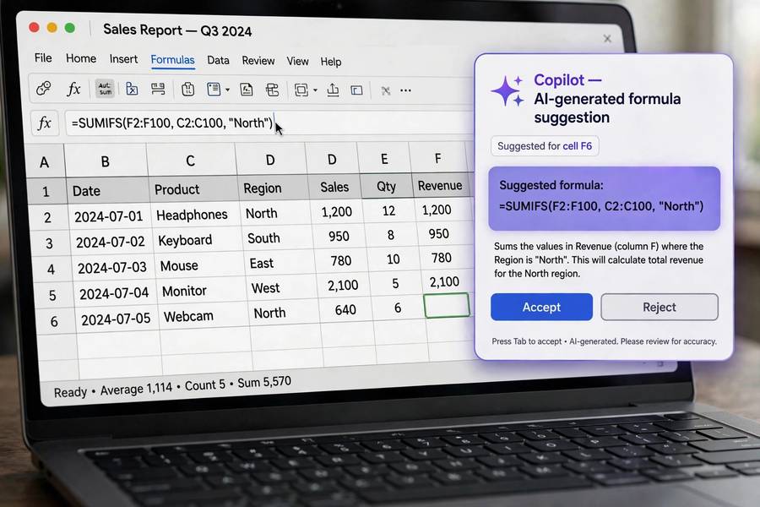Select column C header
This screenshot has width=760, height=507.
click(191, 161)
